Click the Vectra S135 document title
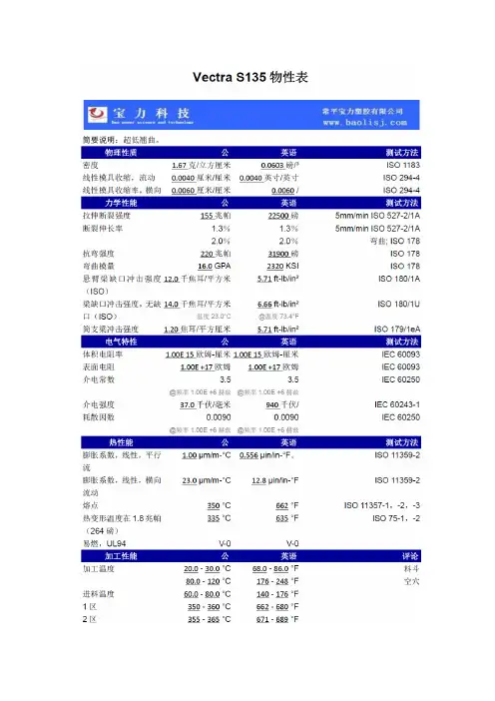This screenshot has width=495, height=701. click(x=250, y=77)
